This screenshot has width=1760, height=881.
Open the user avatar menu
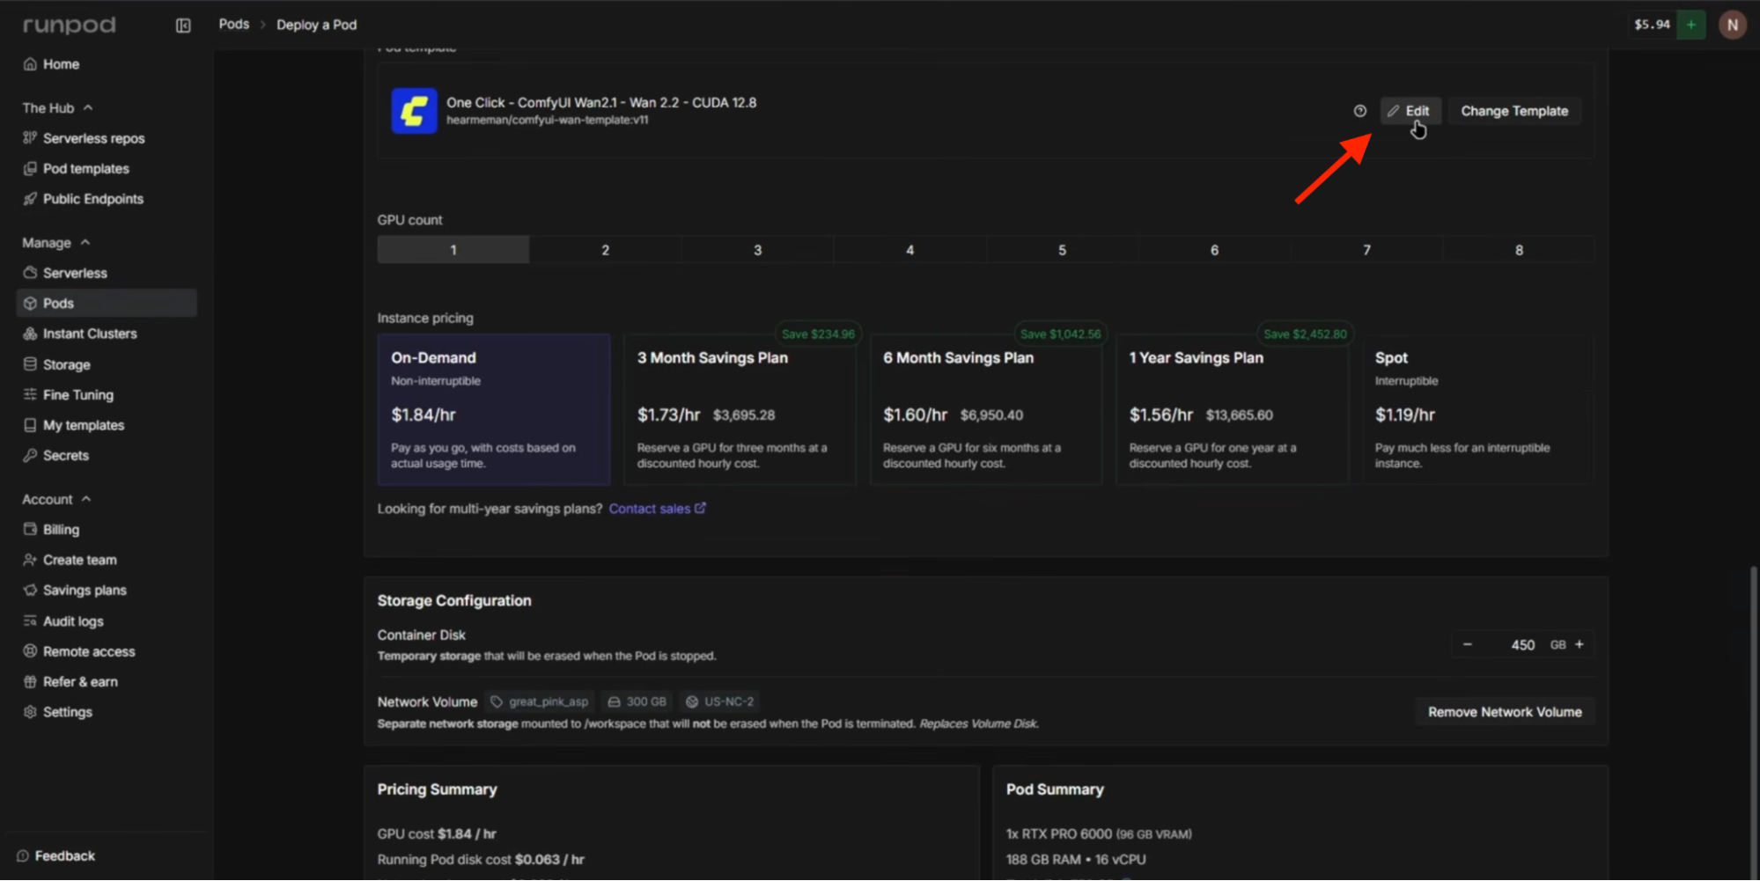(x=1733, y=25)
